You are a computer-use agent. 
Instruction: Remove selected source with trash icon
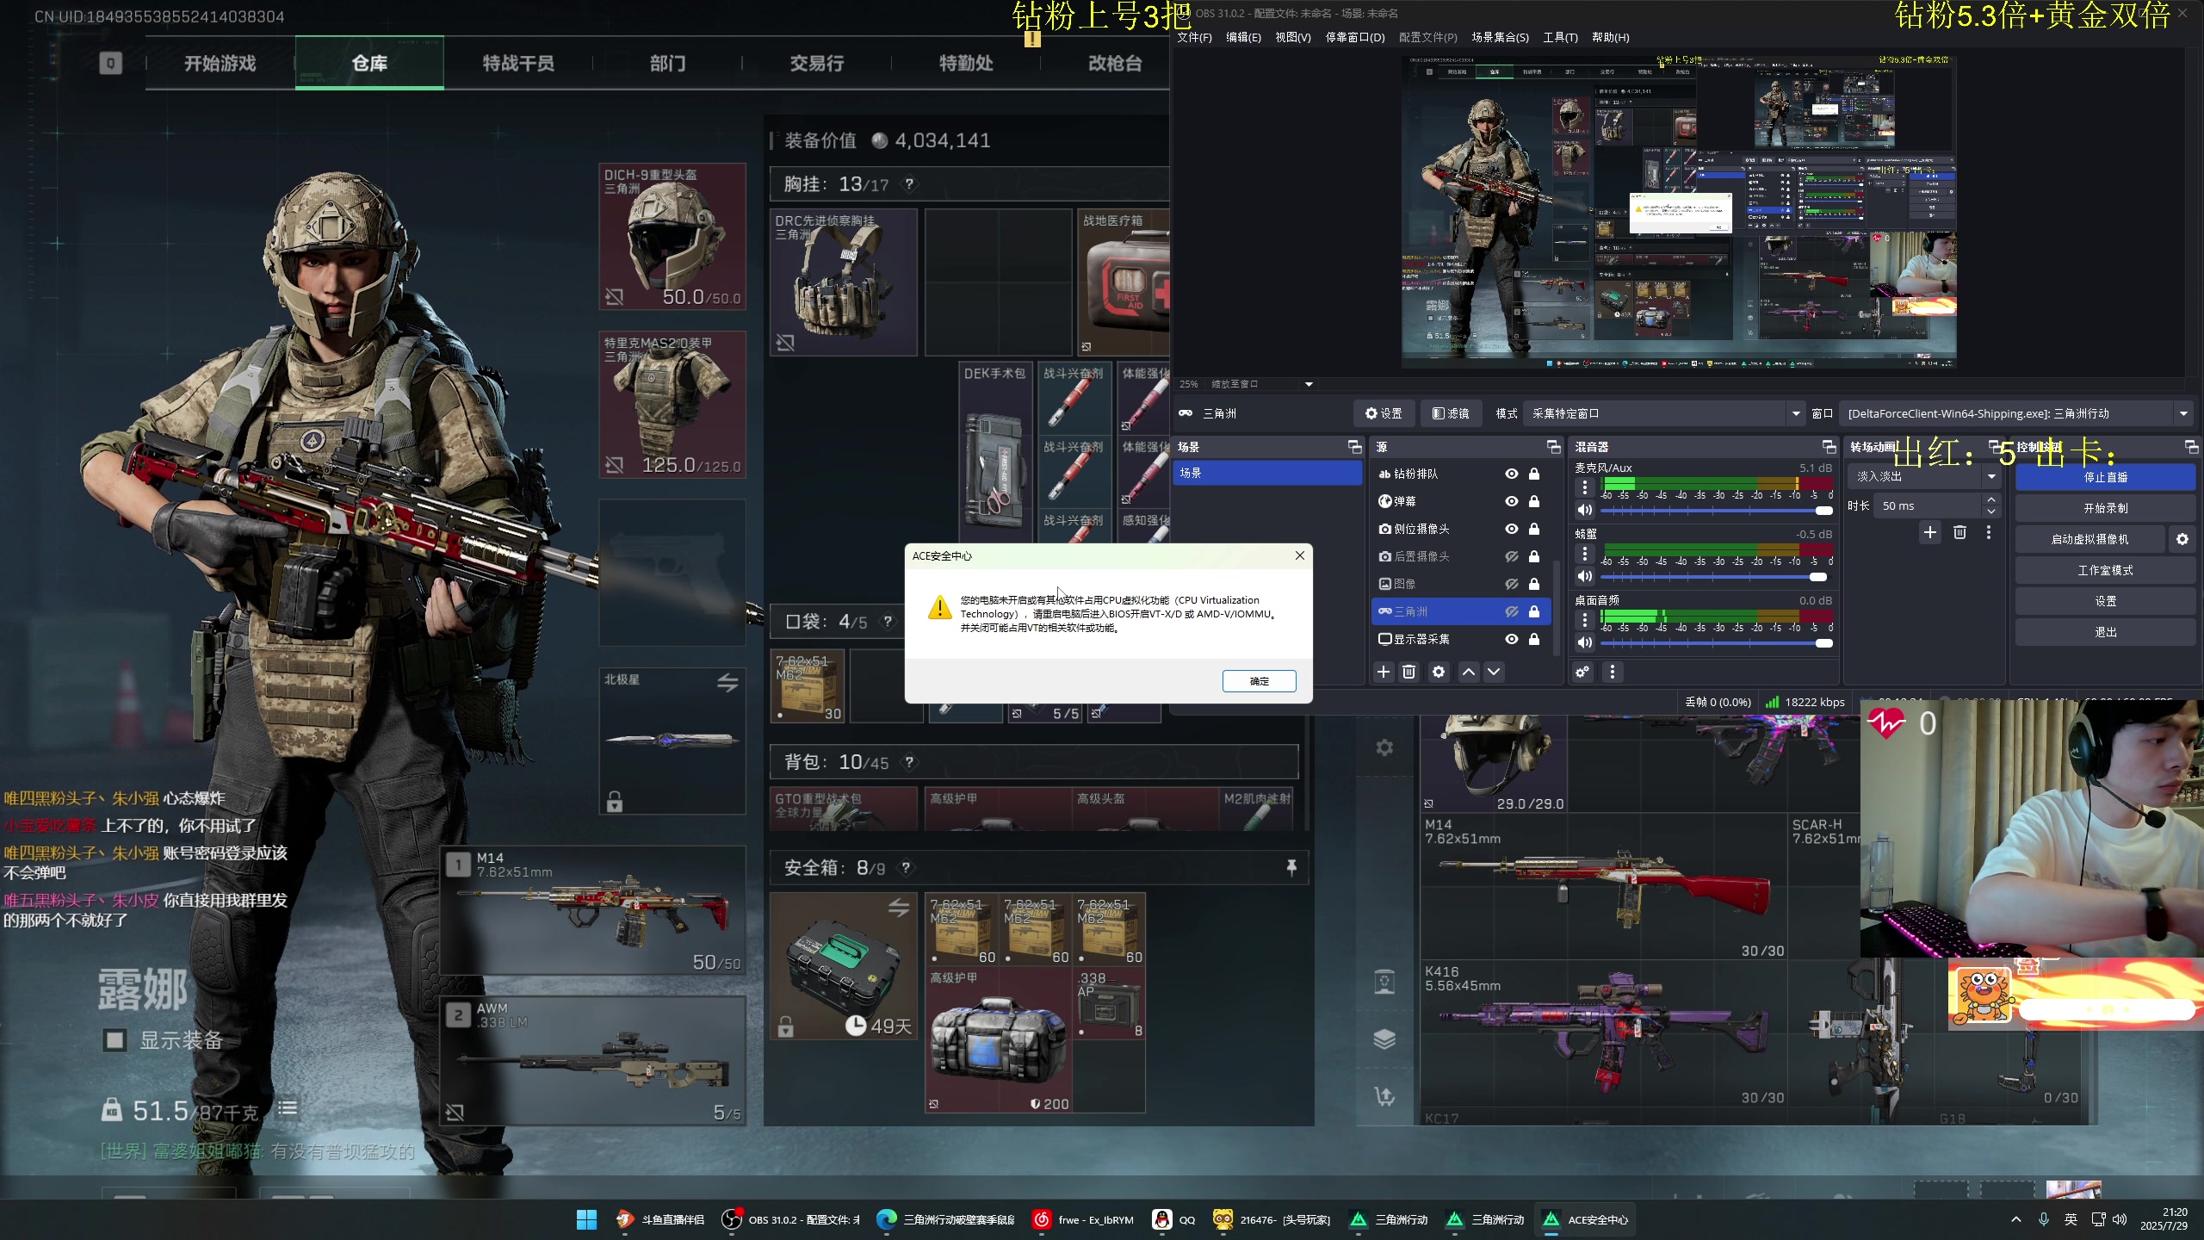tap(1409, 672)
